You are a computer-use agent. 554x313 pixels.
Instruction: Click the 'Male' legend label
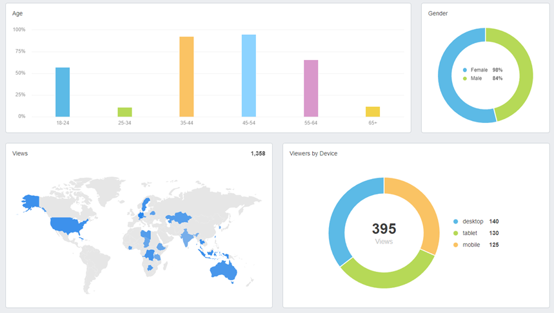(476, 79)
